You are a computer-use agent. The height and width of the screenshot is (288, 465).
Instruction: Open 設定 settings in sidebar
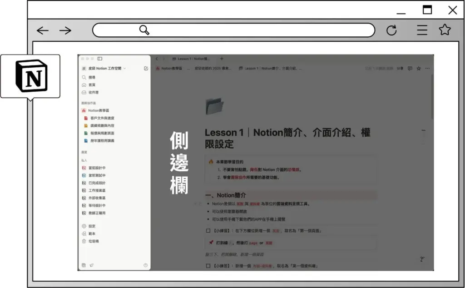pyautogui.click(x=89, y=226)
